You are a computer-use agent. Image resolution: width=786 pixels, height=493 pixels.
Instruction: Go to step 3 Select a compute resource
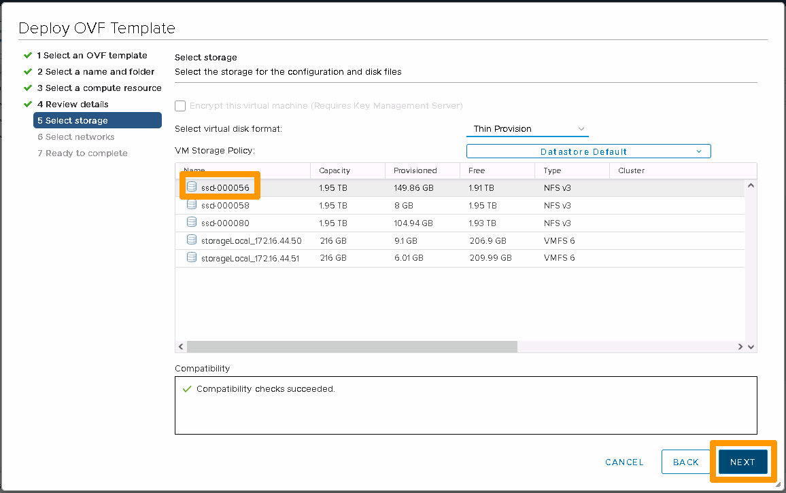pyautogui.click(x=99, y=88)
